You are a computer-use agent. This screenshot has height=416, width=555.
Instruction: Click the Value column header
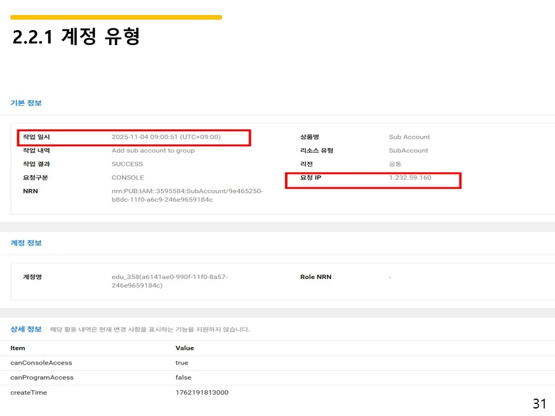pos(183,348)
